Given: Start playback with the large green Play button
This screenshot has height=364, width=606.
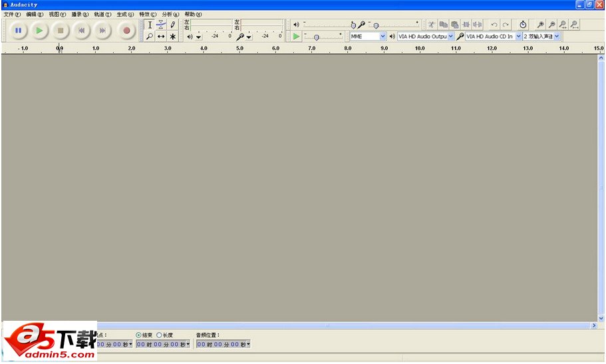Looking at the screenshot, I should (x=39, y=31).
